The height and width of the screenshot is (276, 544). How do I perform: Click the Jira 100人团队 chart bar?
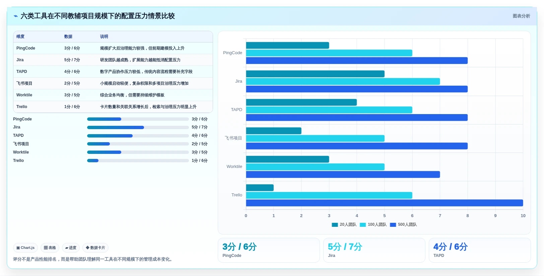(x=343, y=81)
